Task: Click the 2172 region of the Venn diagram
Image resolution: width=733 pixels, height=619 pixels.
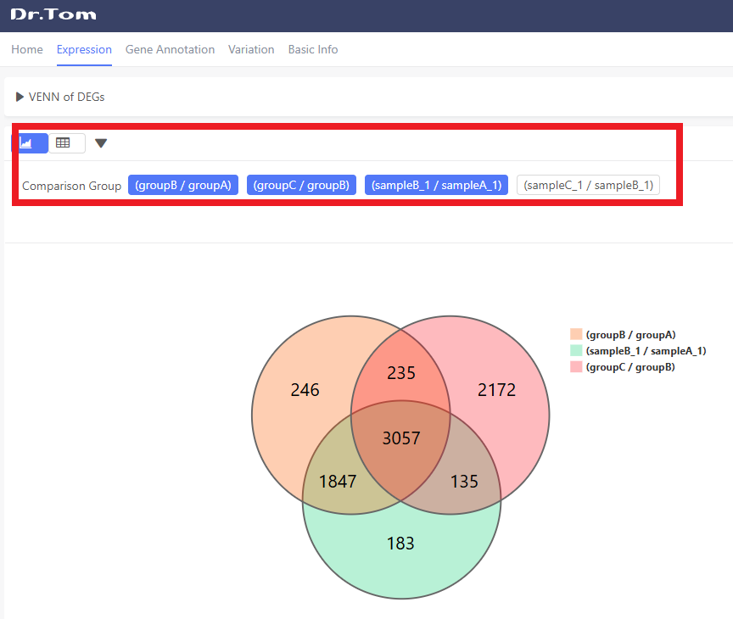Action: pyautogui.click(x=496, y=390)
